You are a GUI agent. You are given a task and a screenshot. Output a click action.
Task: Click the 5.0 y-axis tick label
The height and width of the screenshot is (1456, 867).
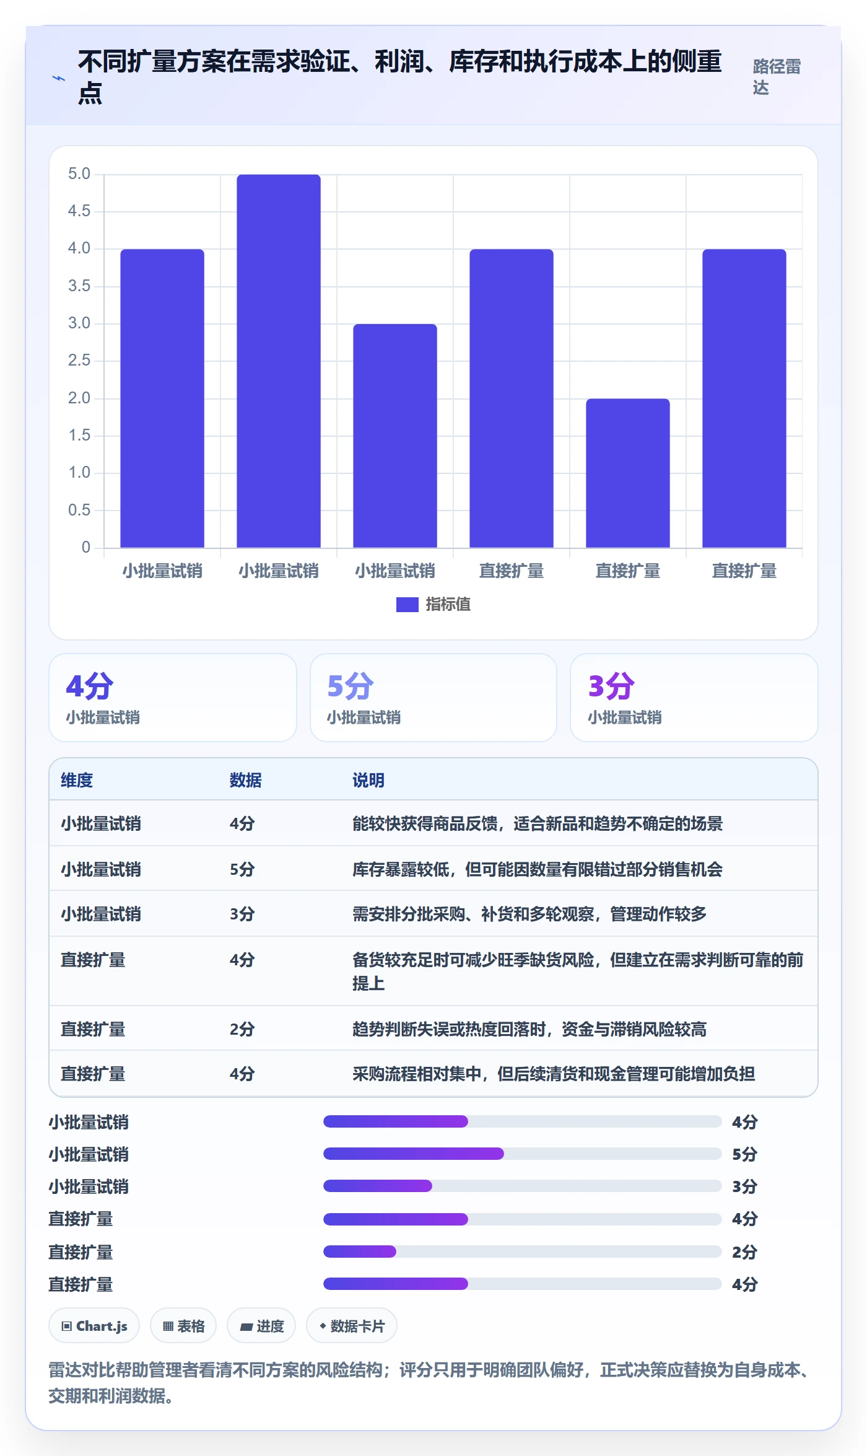coord(79,174)
